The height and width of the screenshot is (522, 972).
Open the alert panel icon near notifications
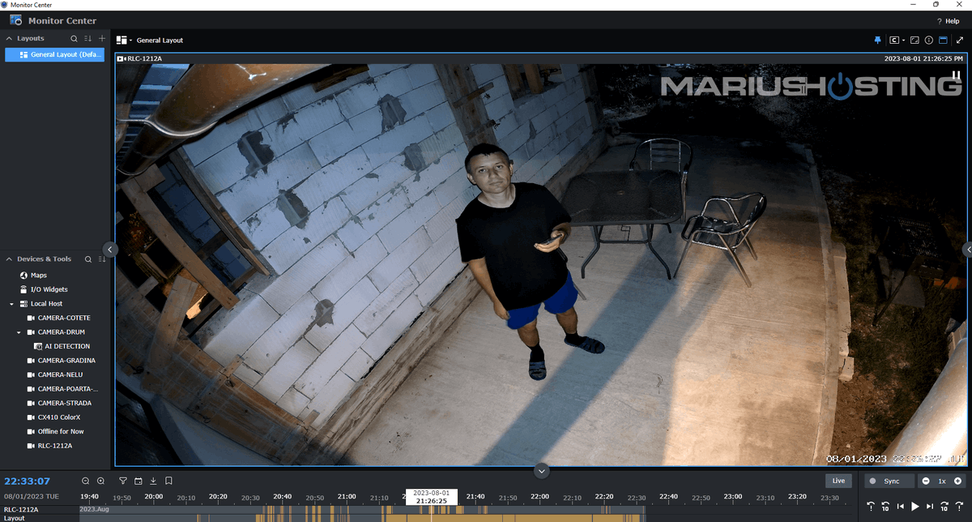pos(943,40)
